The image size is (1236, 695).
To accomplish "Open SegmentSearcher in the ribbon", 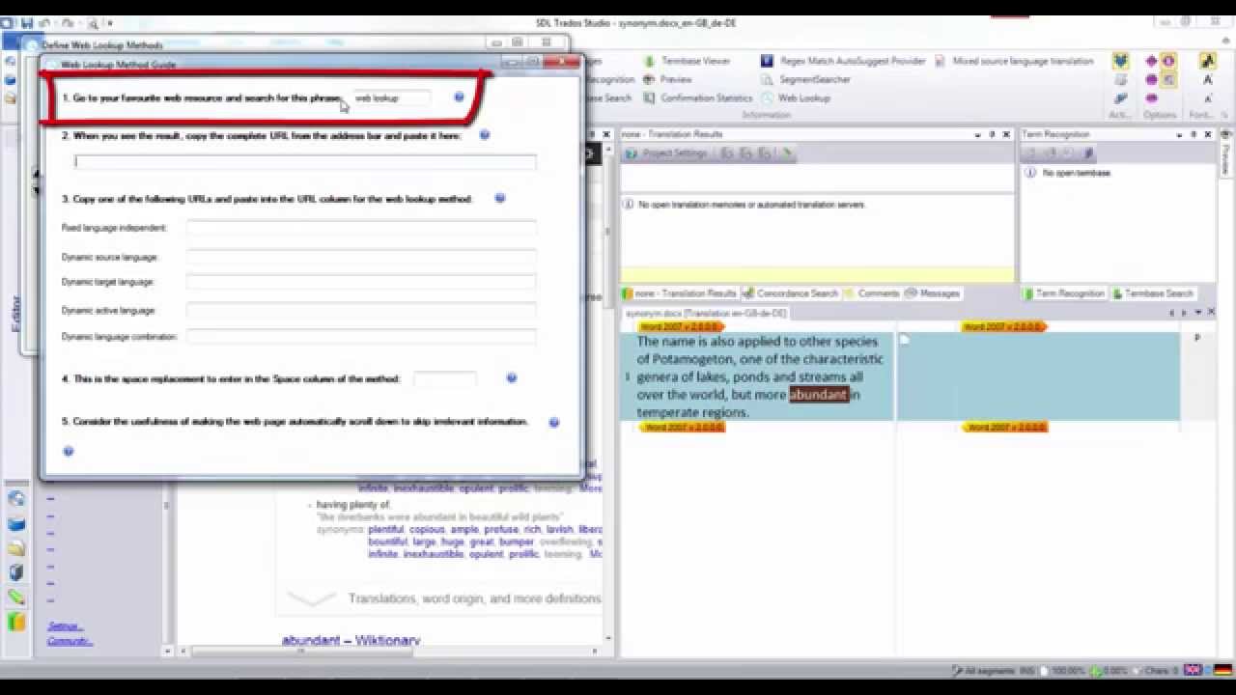I will point(806,79).
